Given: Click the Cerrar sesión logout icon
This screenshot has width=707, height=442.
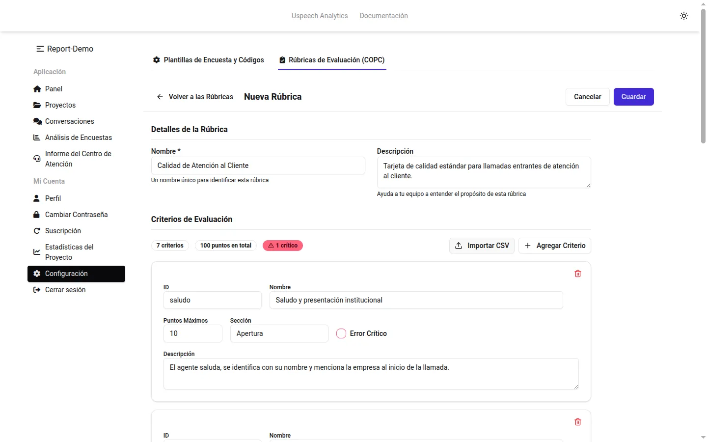Looking at the screenshot, I should click(37, 290).
